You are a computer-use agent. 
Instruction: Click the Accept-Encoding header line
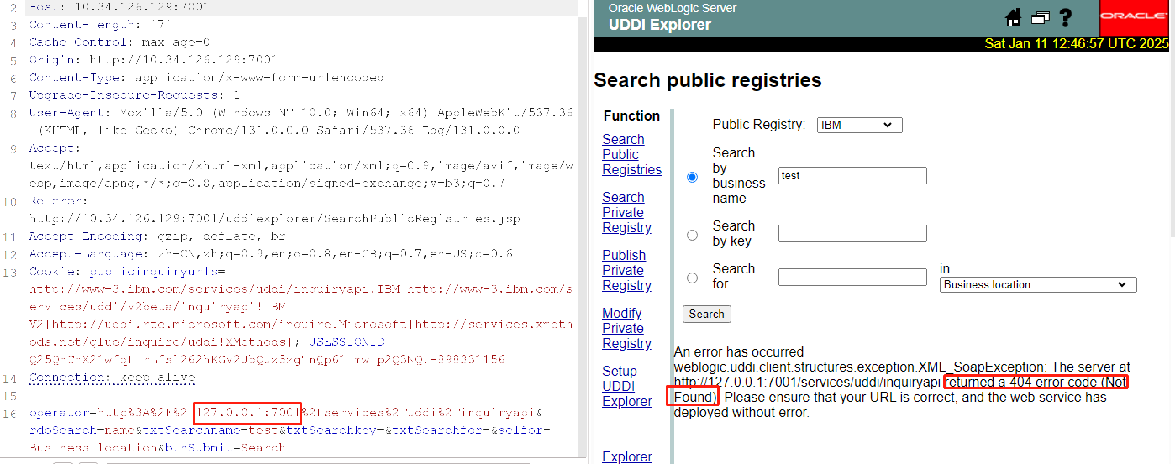pos(158,236)
